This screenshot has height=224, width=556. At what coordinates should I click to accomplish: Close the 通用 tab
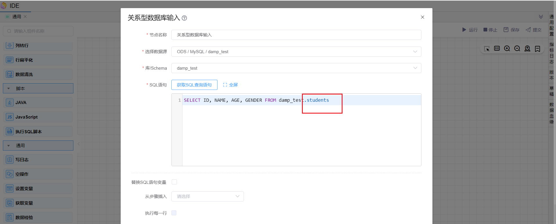(x=25, y=16)
